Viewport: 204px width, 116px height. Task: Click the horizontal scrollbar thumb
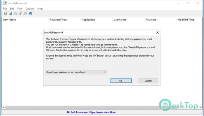(91, 107)
